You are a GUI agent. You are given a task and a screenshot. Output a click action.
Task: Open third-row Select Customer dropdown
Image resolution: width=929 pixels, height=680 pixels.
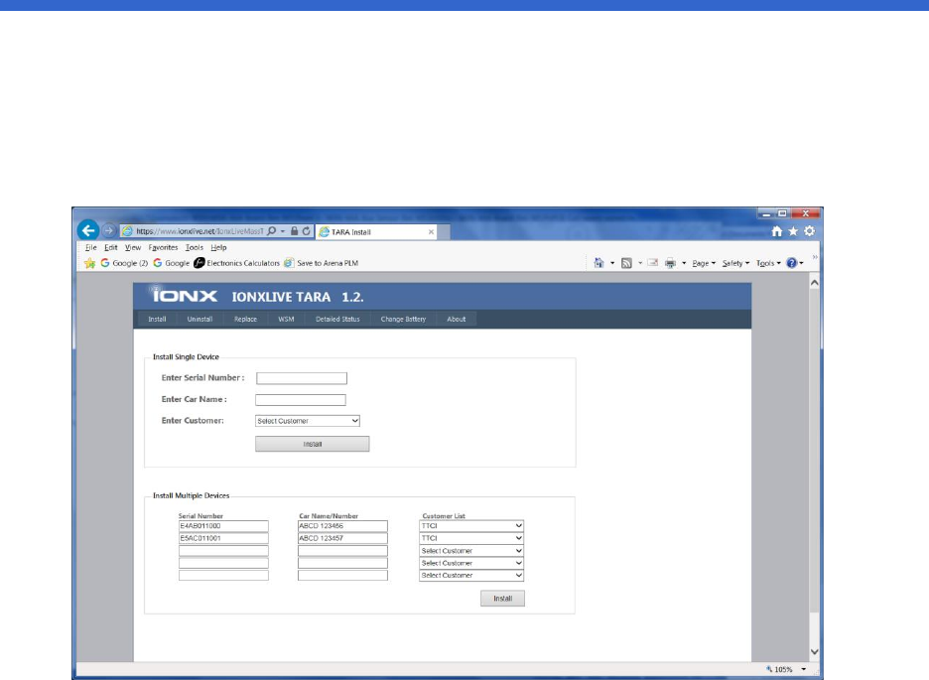471,551
